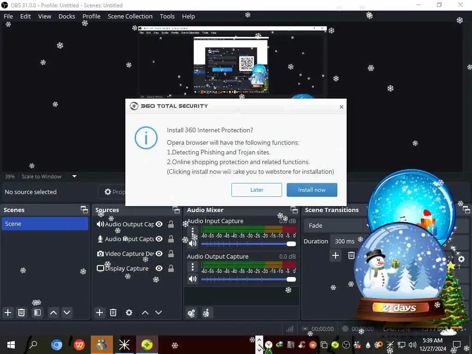Remove transition with Scene Transitions trash icon
Screen dimensions: 472x354
point(351,255)
